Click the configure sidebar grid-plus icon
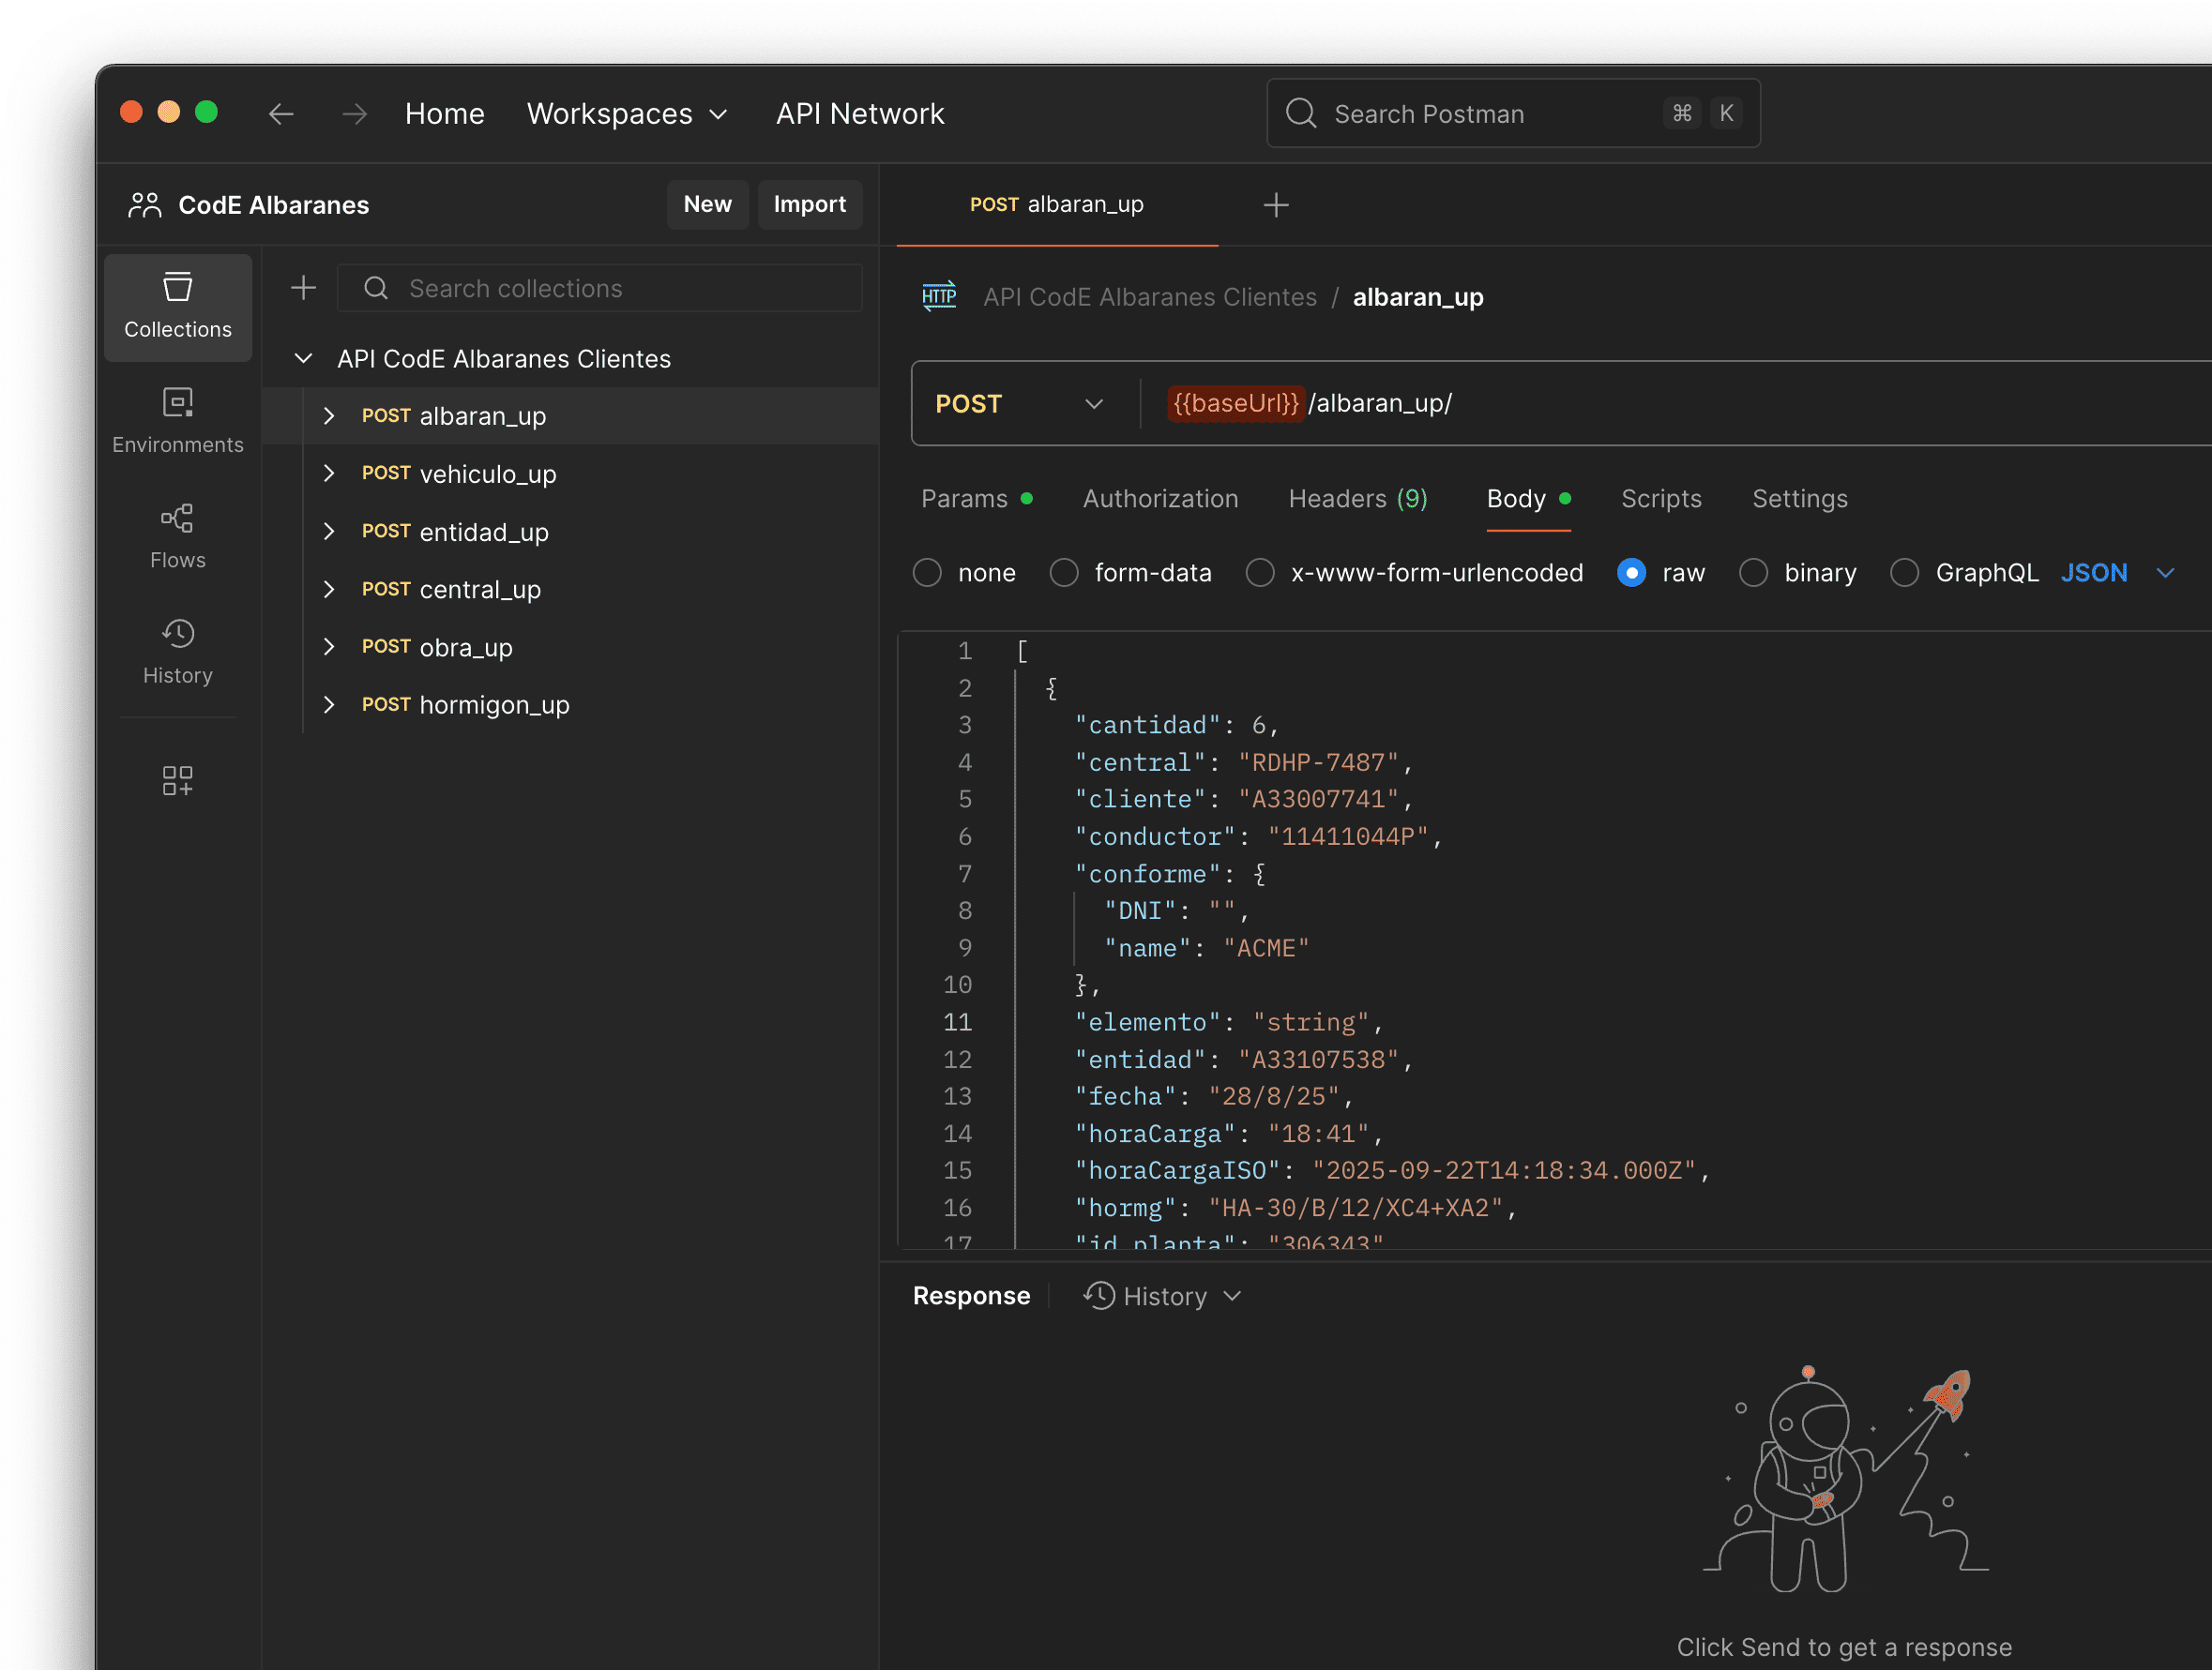The width and height of the screenshot is (2212, 1670). pyautogui.click(x=177, y=780)
